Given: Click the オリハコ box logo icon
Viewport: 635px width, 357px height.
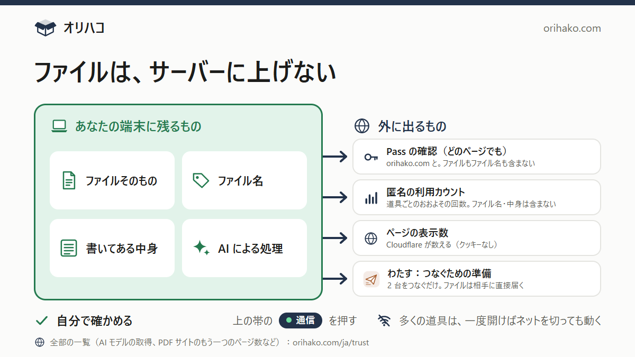Looking at the screenshot, I should 45,28.
